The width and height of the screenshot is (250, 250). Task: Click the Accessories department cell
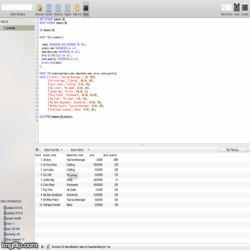[72, 195]
